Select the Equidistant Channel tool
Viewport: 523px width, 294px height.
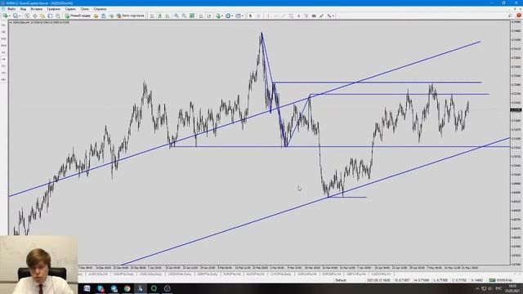[x=291, y=16]
